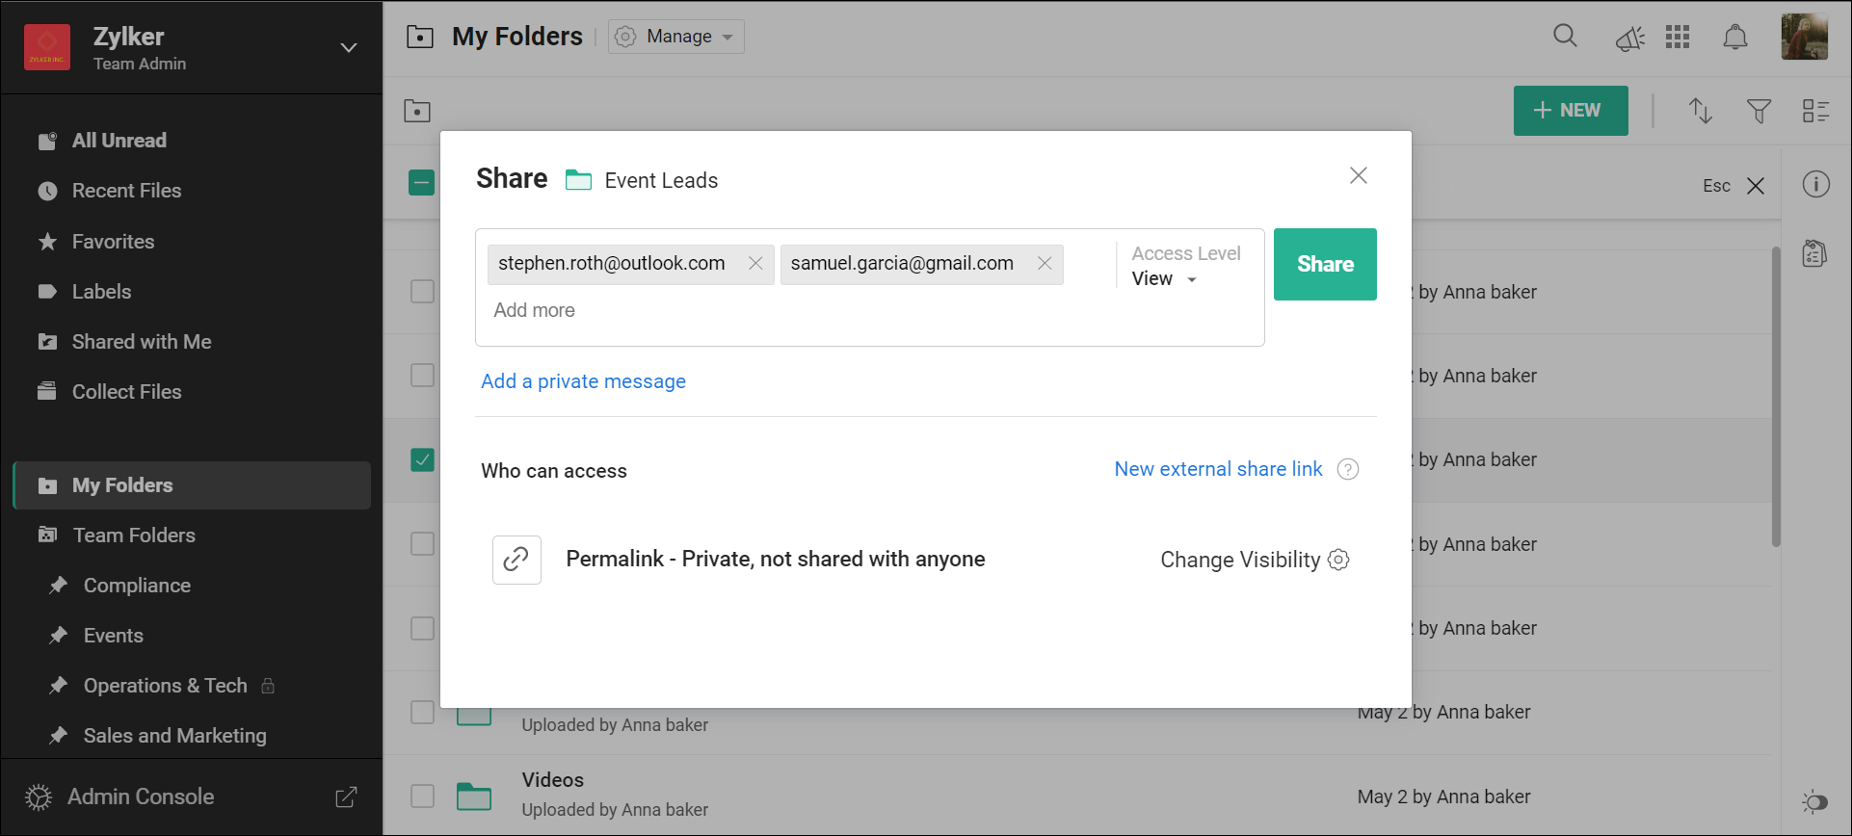1852x836 pixels.
Task: Open the Access Level View dropdown
Action: click(x=1164, y=278)
